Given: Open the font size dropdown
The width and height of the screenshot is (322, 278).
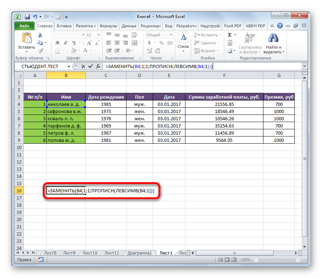Looking at the screenshot, I should point(98,35).
